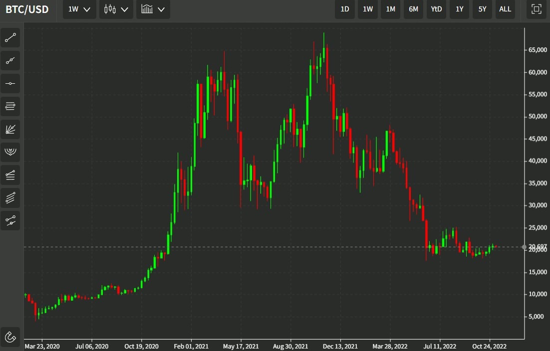550x351 pixels.
Task: Select the Gann fan tool
Action: 10,129
